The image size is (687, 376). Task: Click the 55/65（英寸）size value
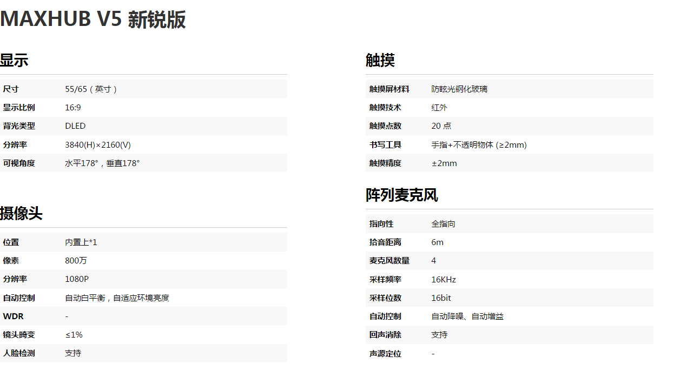point(91,89)
